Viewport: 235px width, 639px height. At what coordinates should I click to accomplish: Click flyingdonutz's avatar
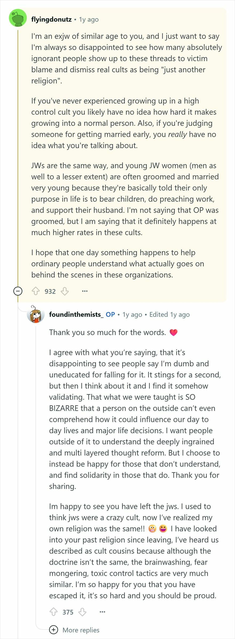[x=17, y=19]
